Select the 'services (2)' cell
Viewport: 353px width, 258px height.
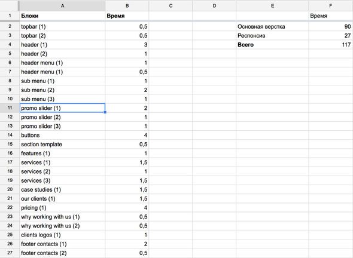pyautogui.click(x=62, y=171)
